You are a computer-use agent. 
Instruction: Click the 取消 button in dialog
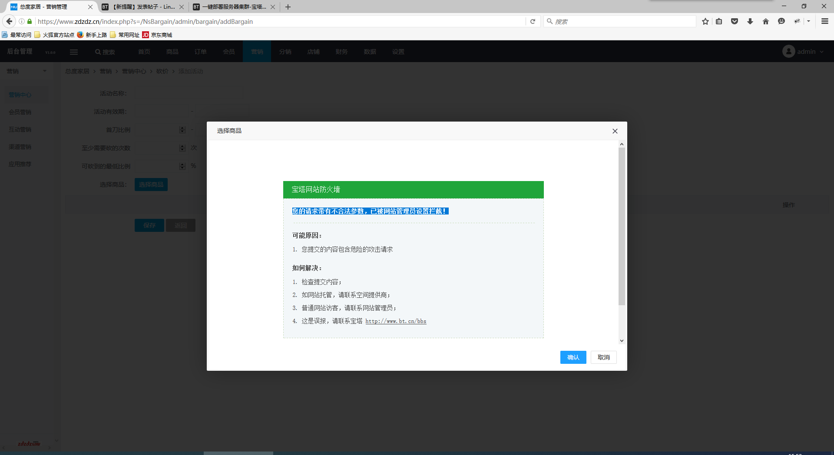pos(604,357)
